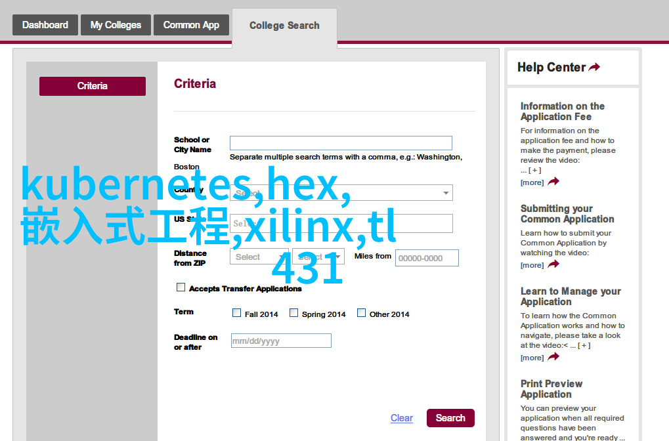Image resolution: width=669 pixels, height=441 pixels.
Task: Enable the Spring 2014 term checkbox
Action: tap(293, 313)
